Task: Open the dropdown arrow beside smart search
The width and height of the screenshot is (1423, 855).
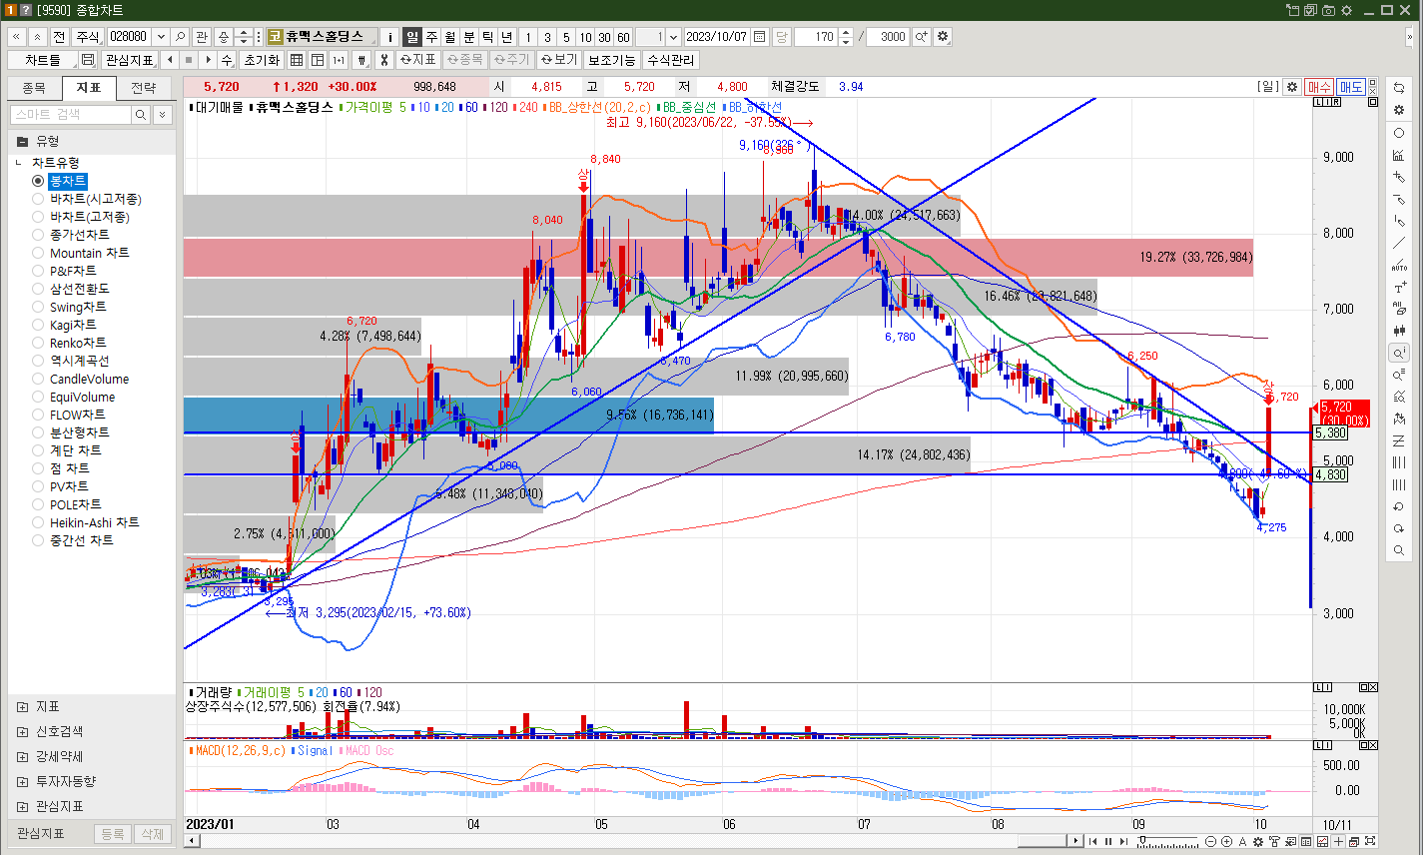Action: (x=163, y=115)
